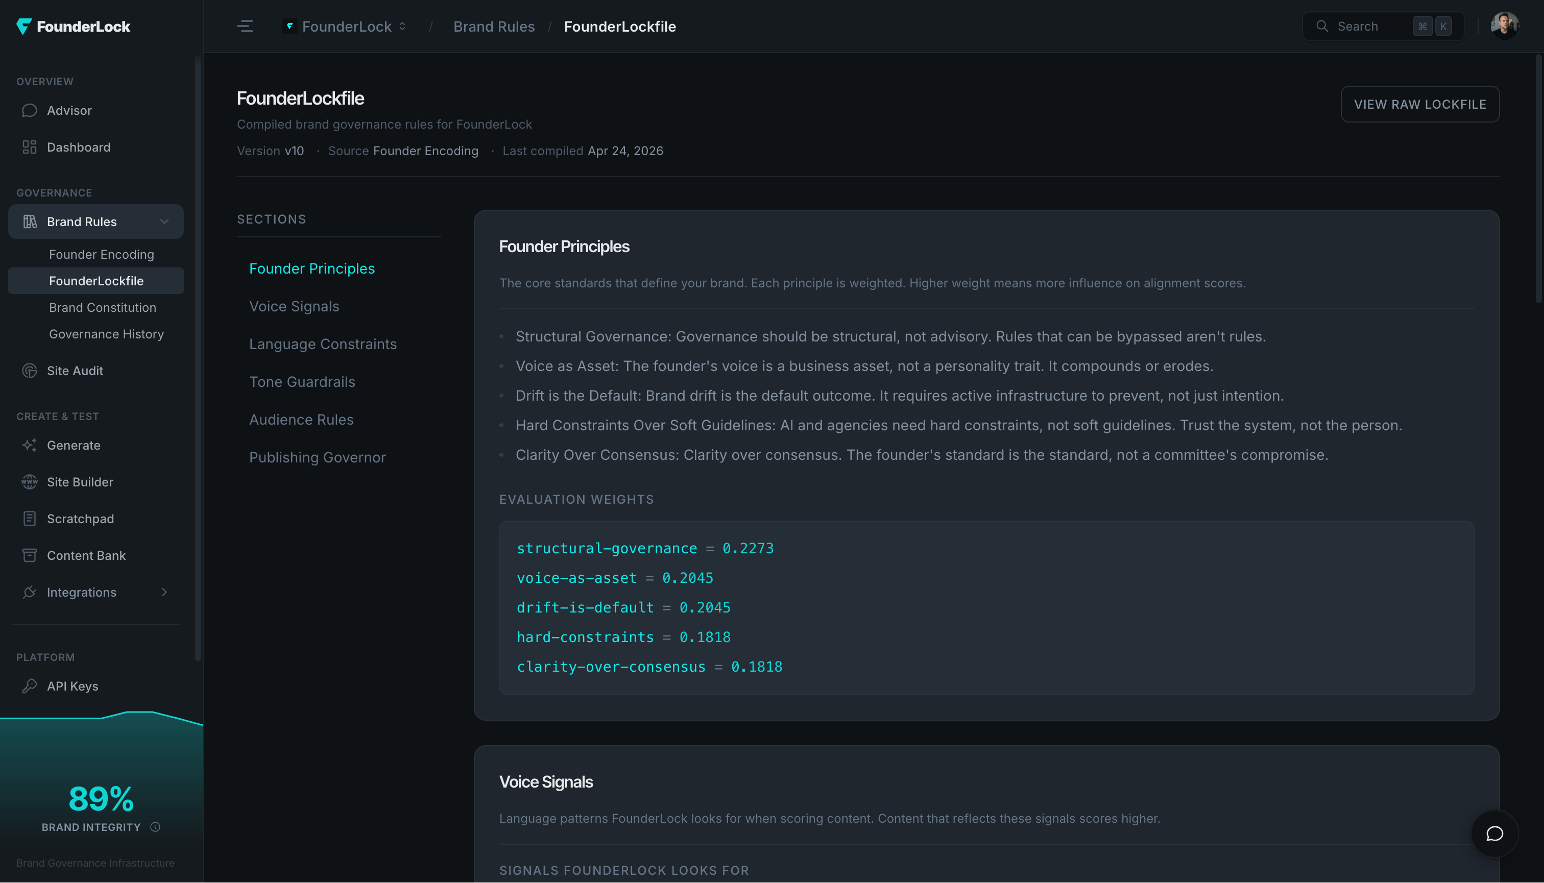The width and height of the screenshot is (1544, 883).
Task: Open Site Audit
Action: pyautogui.click(x=96, y=371)
